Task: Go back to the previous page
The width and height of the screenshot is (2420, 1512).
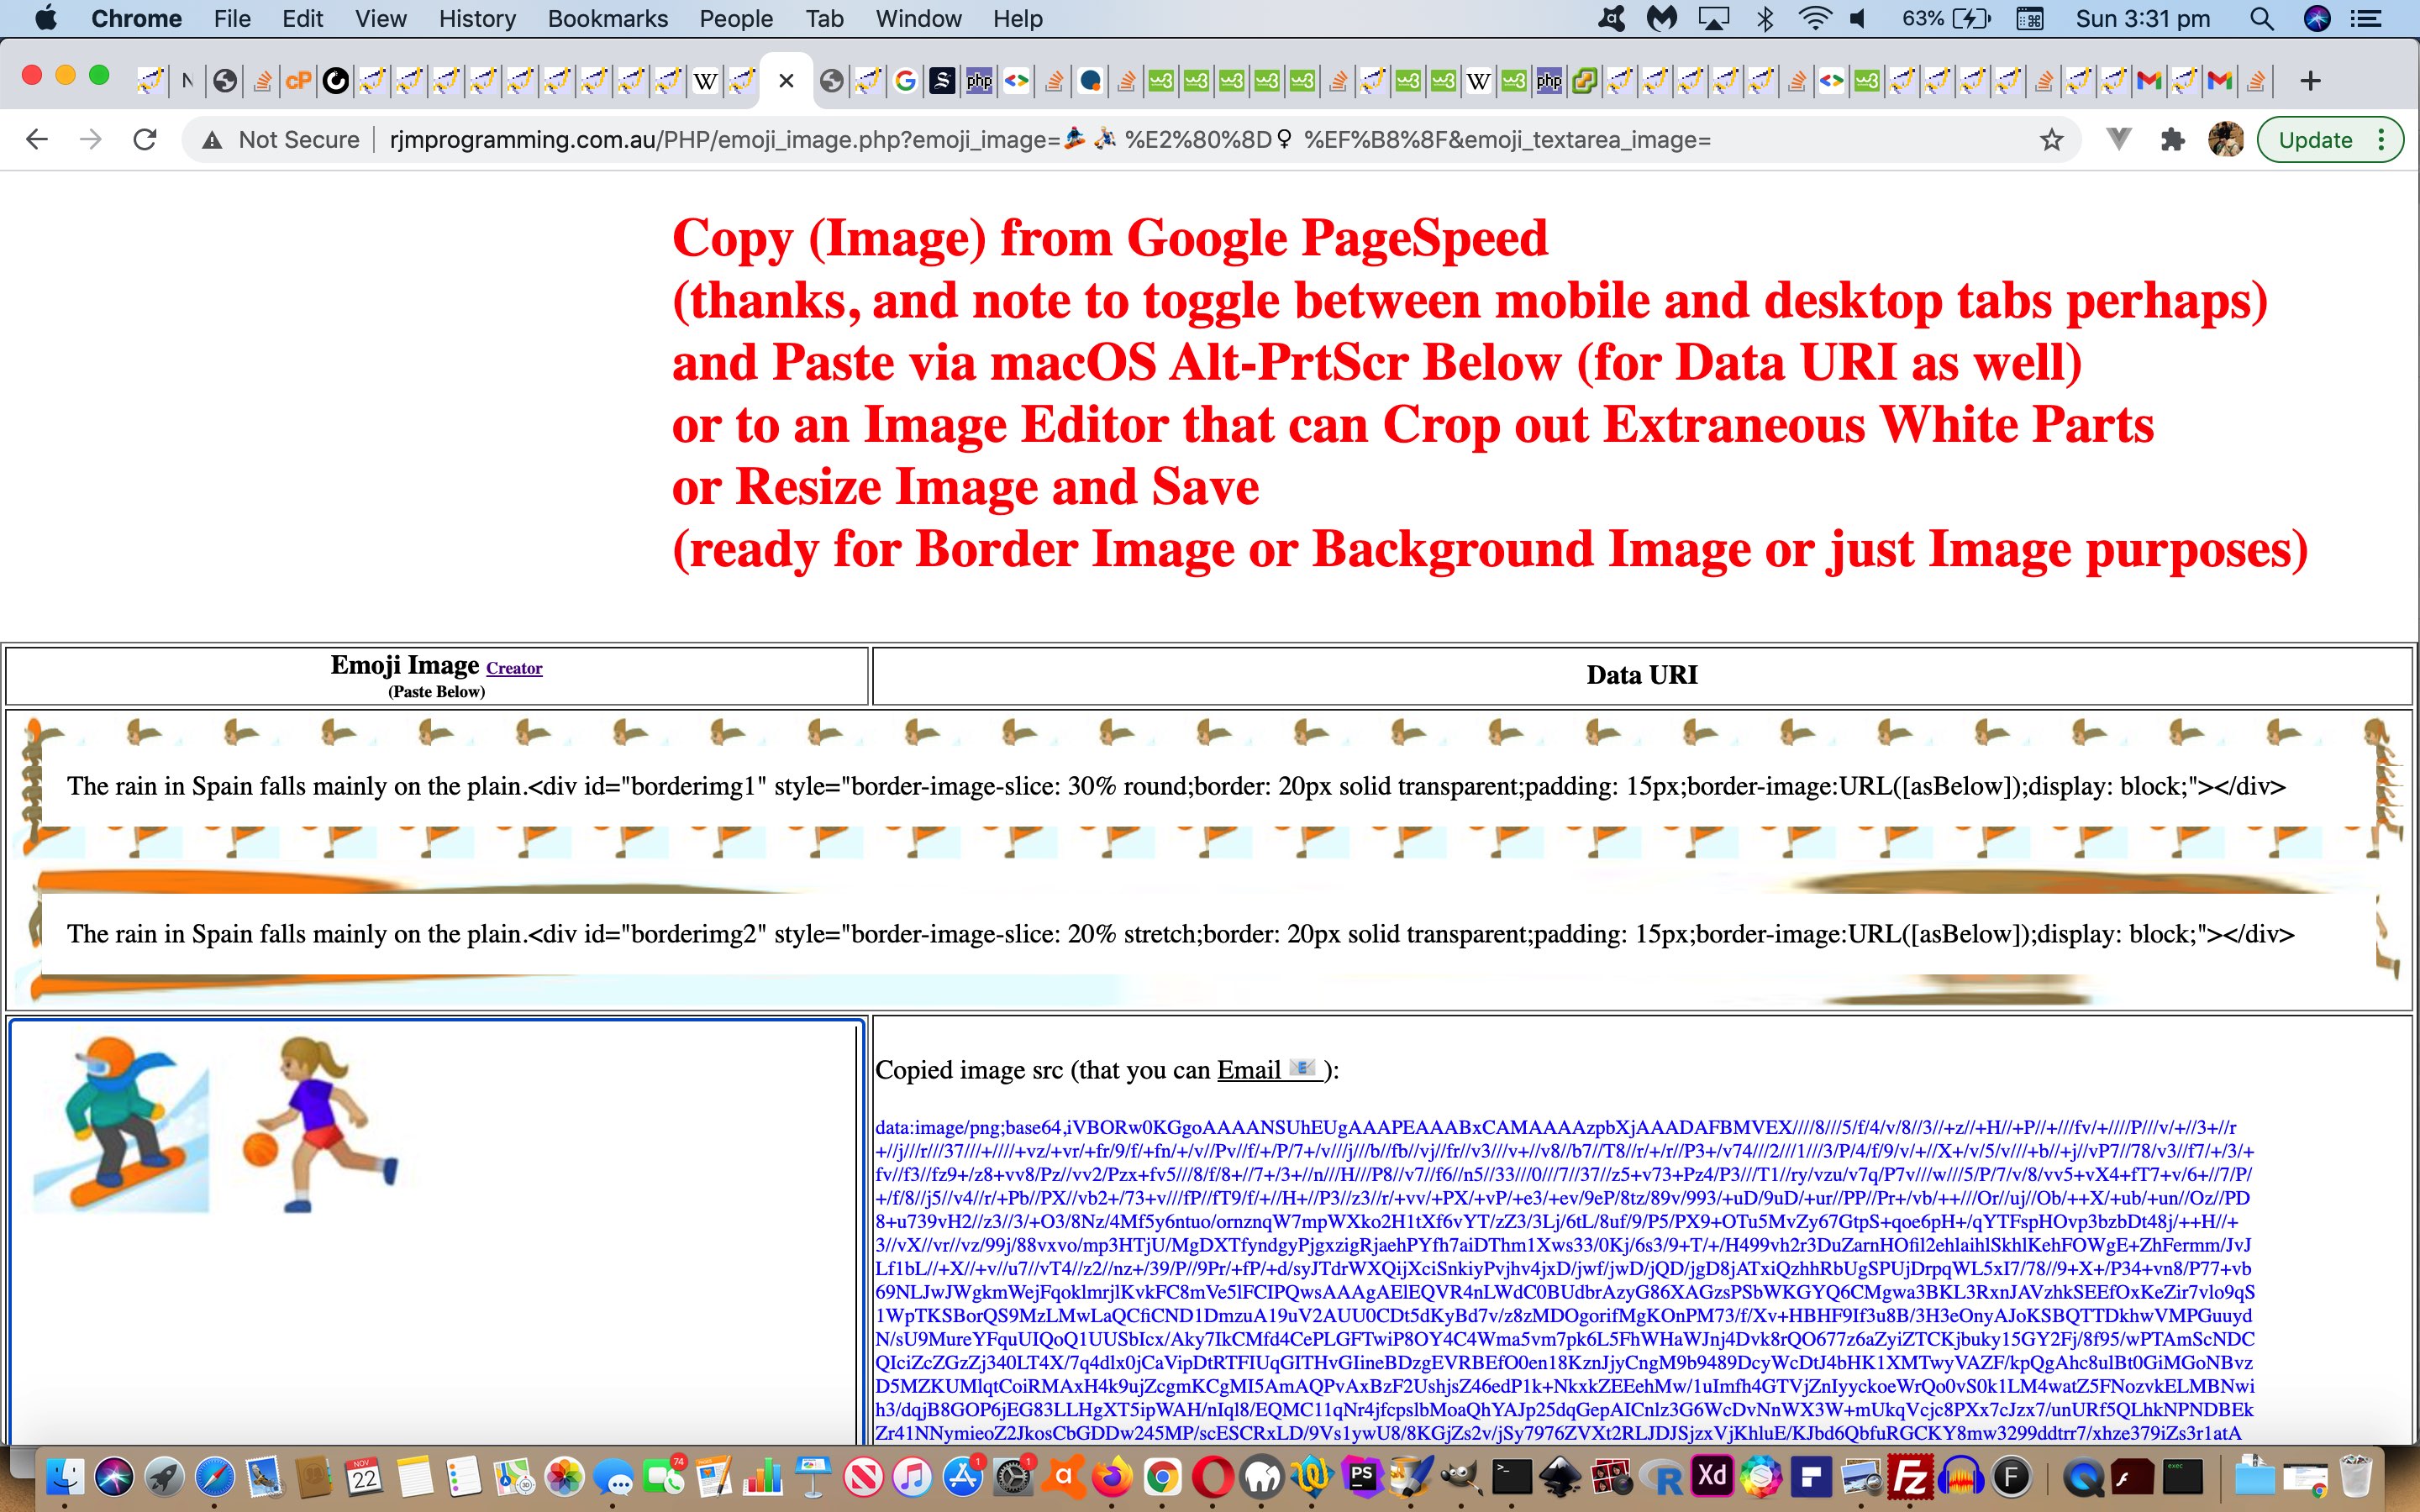Action: pyautogui.click(x=37, y=140)
